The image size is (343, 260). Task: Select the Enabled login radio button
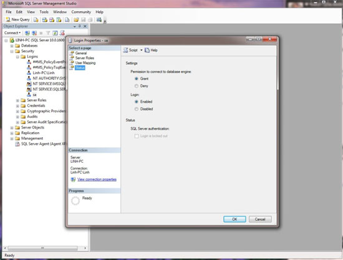pos(137,102)
